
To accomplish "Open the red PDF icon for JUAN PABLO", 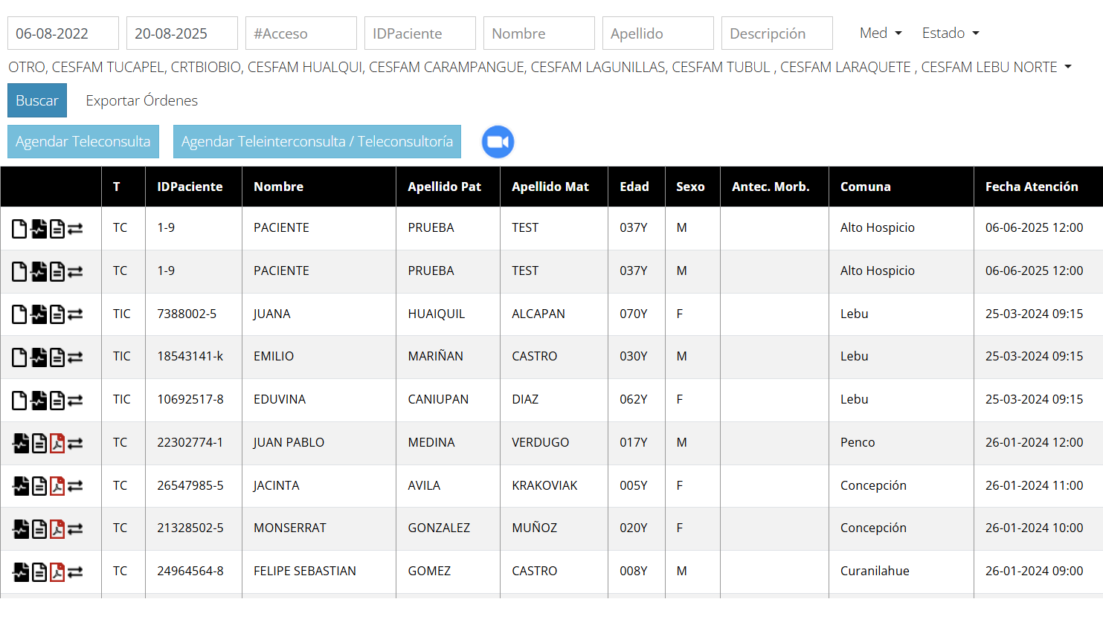I will [x=57, y=444].
